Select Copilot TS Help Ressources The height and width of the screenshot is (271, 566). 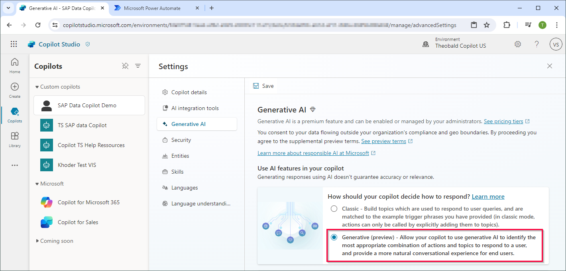89,145
